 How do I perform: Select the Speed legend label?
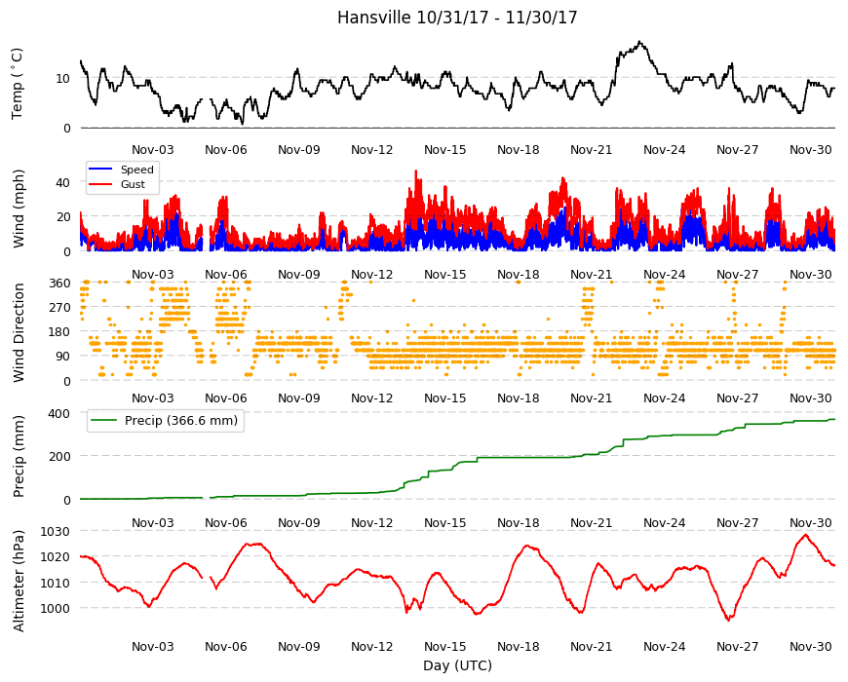(136, 170)
